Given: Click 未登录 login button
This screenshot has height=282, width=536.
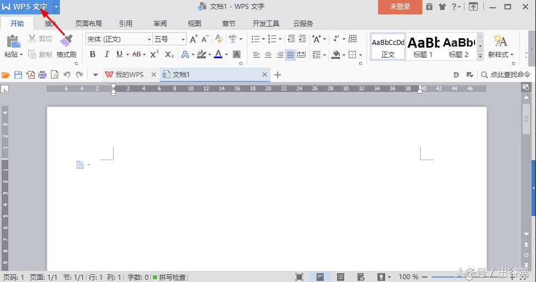Looking at the screenshot, I should (400, 7).
